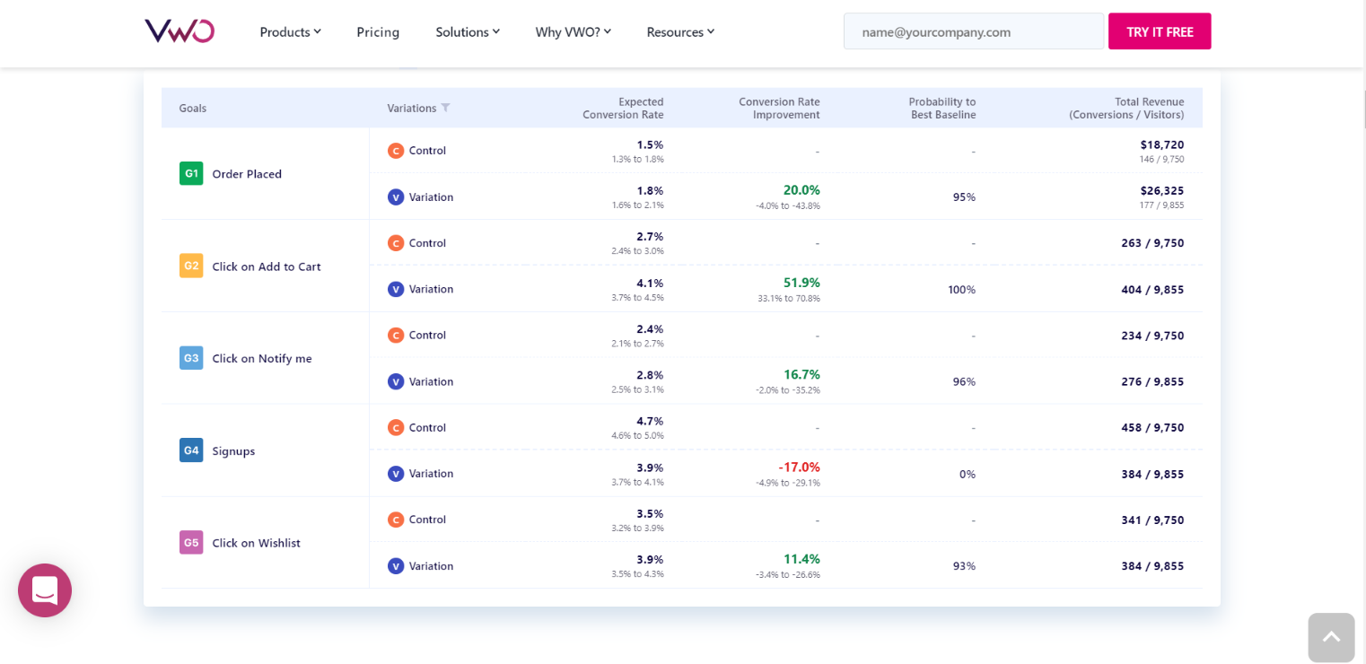Expand the Resources dropdown
This screenshot has width=1366, height=664.
[679, 31]
